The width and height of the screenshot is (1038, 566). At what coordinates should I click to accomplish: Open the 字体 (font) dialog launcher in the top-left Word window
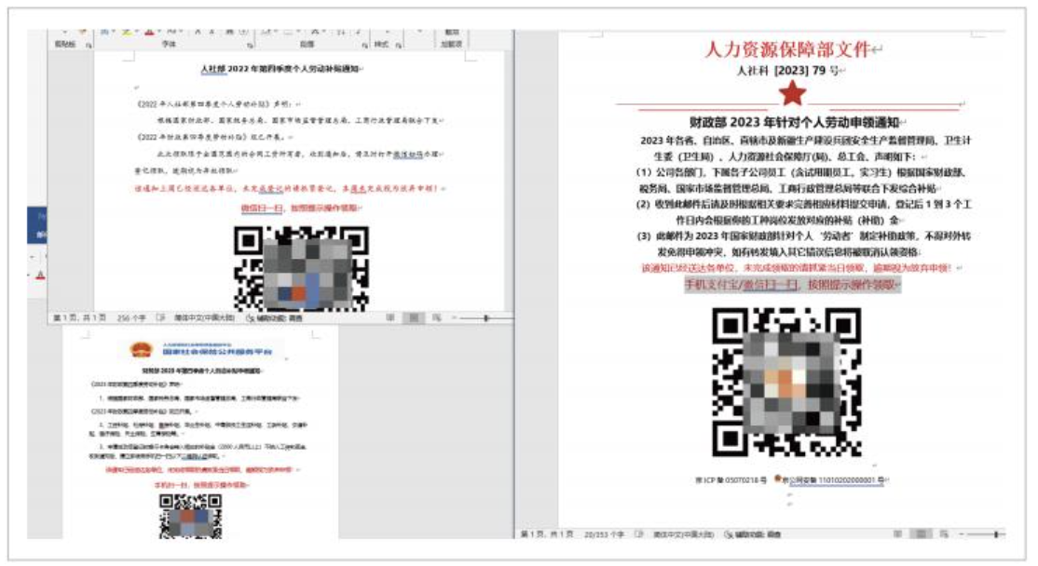[x=251, y=45]
